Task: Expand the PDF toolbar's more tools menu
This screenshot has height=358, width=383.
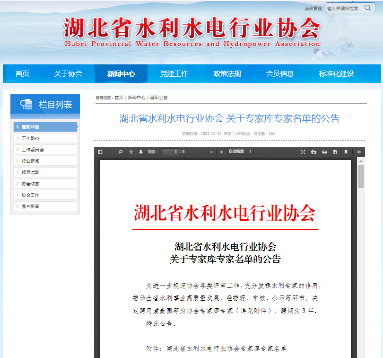Action: (360, 152)
